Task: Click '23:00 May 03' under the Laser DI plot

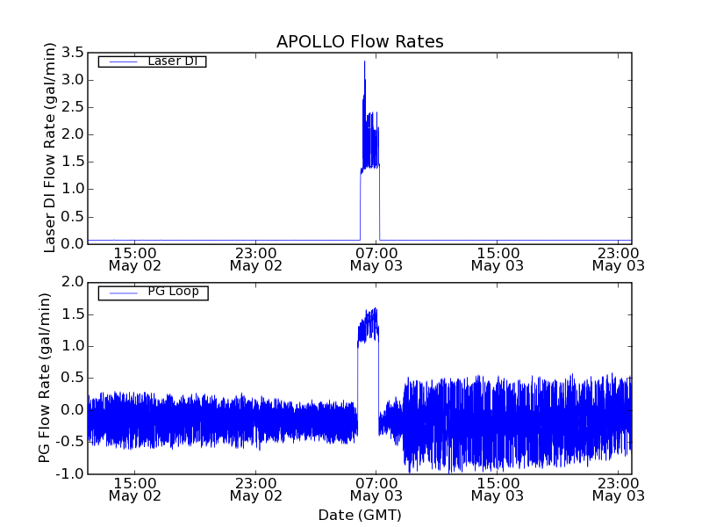Action: [619, 259]
